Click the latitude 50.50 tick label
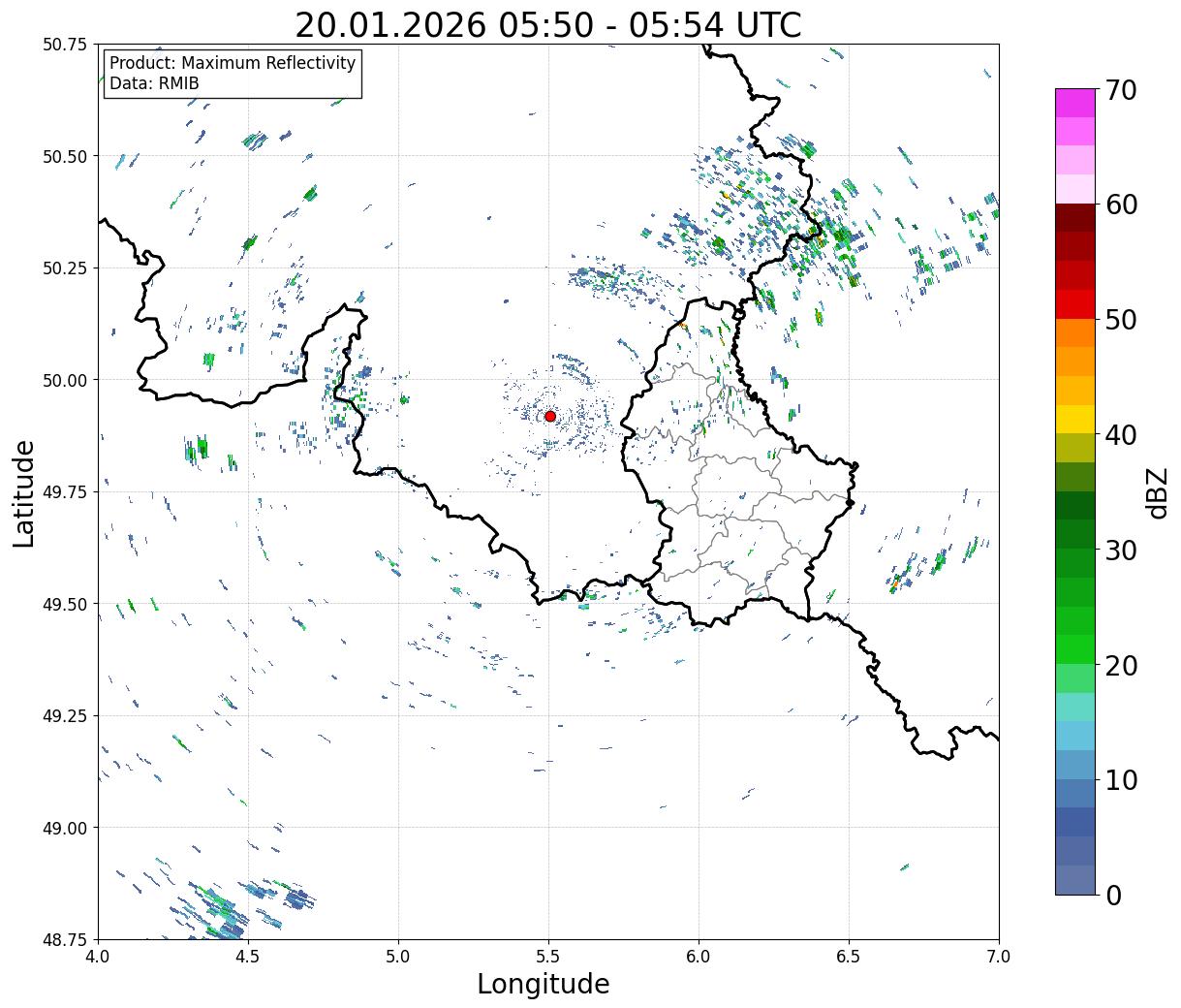The height and width of the screenshot is (1008, 1181). click(65, 156)
